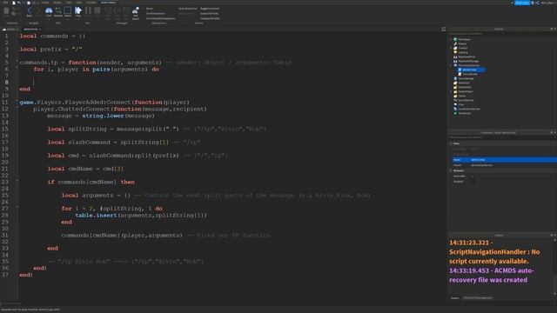Screen dimensions: 557x313
Task: Open the File menu
Action: tap(5, 3)
